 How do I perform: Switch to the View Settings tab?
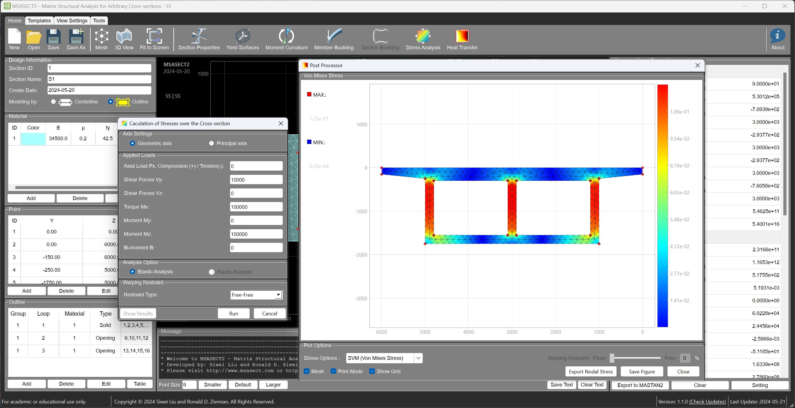pyautogui.click(x=72, y=21)
